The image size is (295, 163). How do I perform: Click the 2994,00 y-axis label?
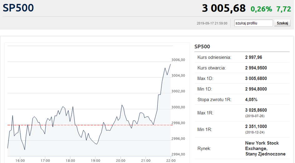coord(178,154)
